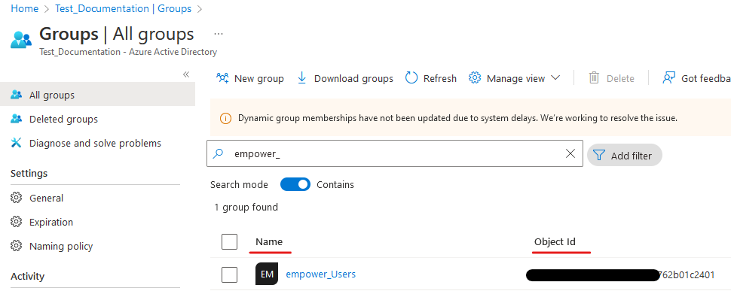Click the Got feedback person icon
731x291 pixels.
668,78
